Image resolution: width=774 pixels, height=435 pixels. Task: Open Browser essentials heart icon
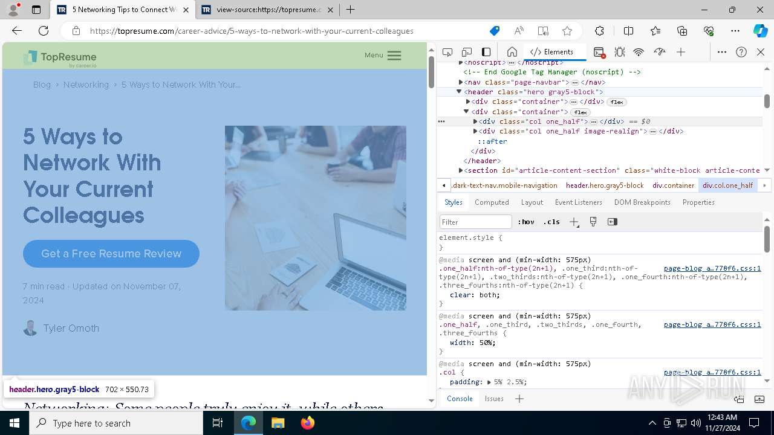pyautogui.click(x=709, y=31)
